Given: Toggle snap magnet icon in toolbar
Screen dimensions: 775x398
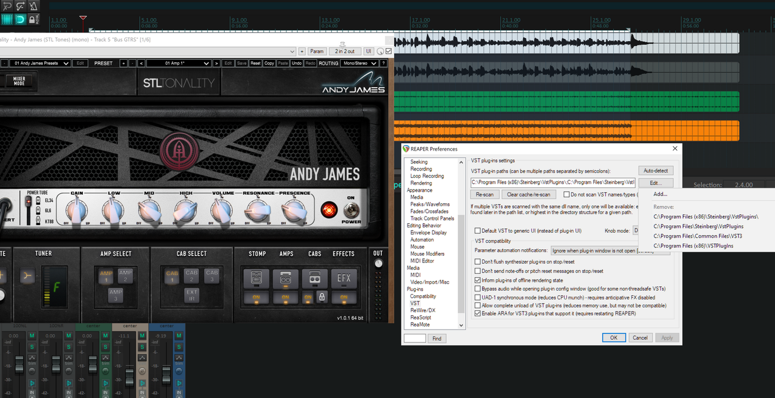Looking at the screenshot, I should click(x=19, y=19).
